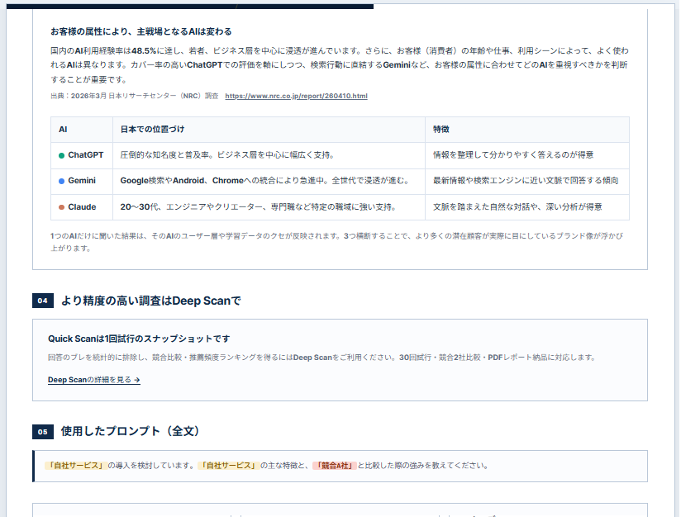Click the second highlighted 「自社サービス」 tag
The width and height of the screenshot is (681, 526).
[228, 466]
